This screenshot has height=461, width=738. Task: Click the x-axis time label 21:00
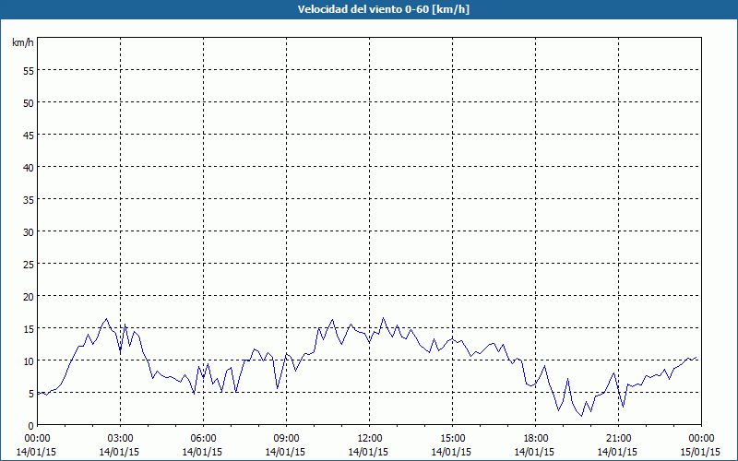pos(618,439)
